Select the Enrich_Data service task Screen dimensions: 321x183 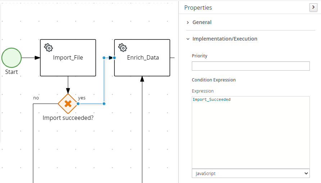click(142, 58)
